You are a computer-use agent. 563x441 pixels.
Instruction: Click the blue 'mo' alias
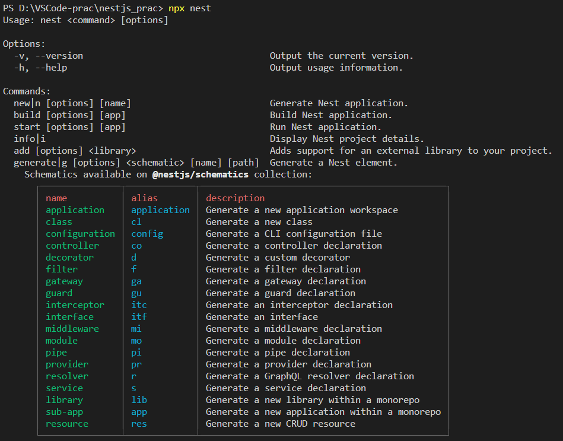pyautogui.click(x=136, y=341)
